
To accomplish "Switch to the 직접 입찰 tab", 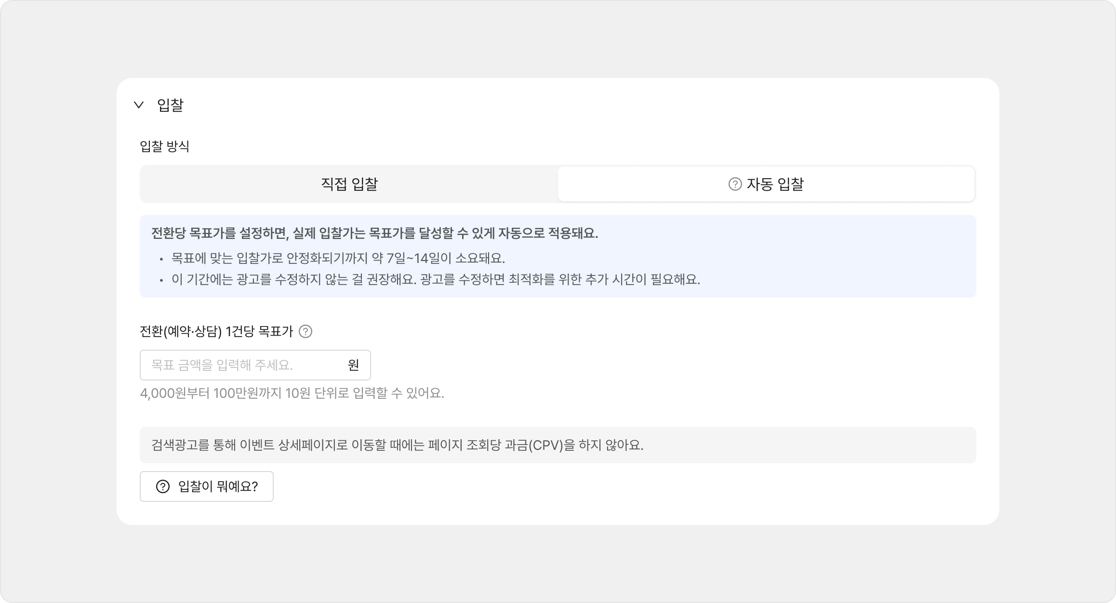I will click(349, 184).
